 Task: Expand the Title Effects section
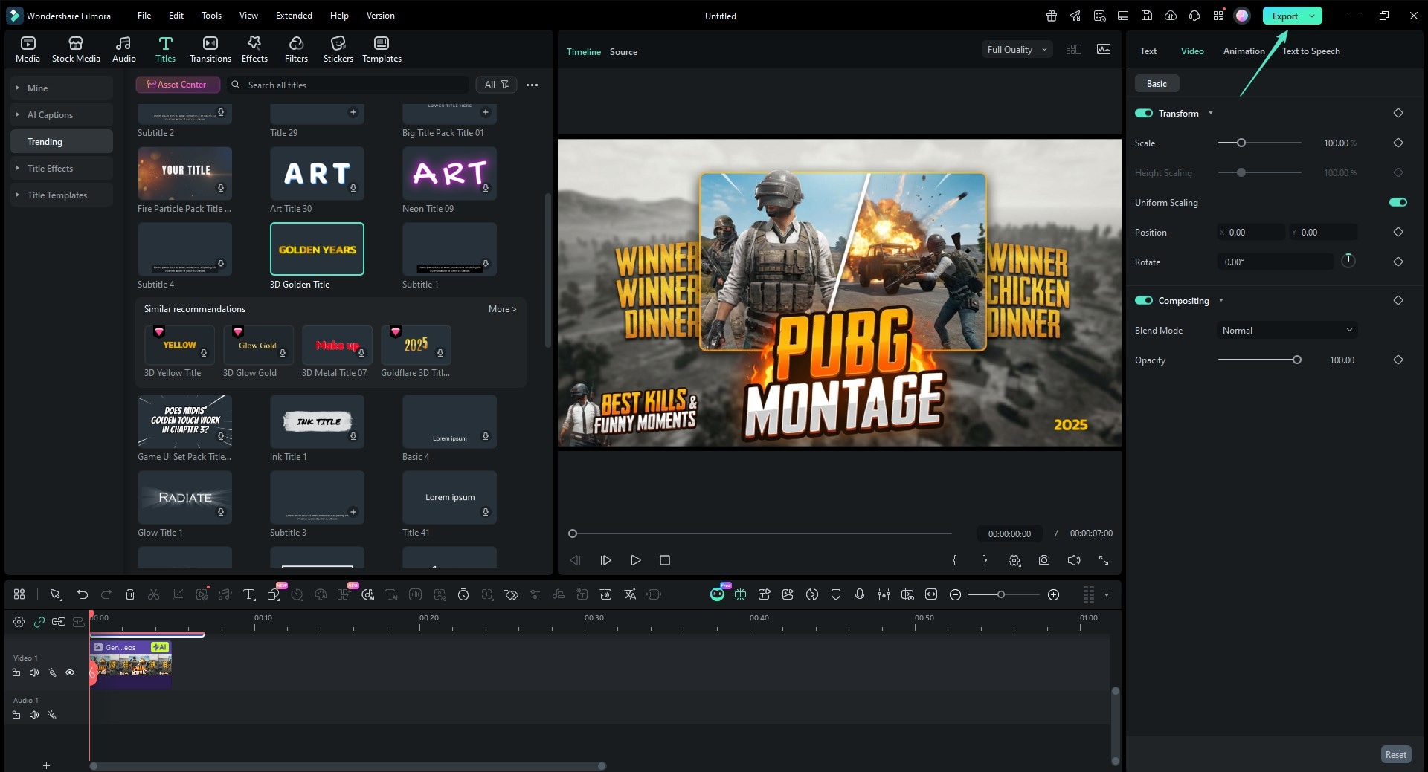click(50, 168)
